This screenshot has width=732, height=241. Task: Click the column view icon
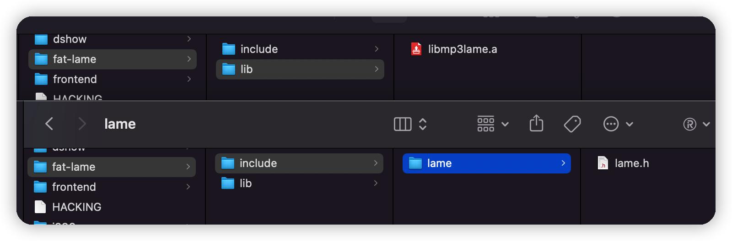403,124
